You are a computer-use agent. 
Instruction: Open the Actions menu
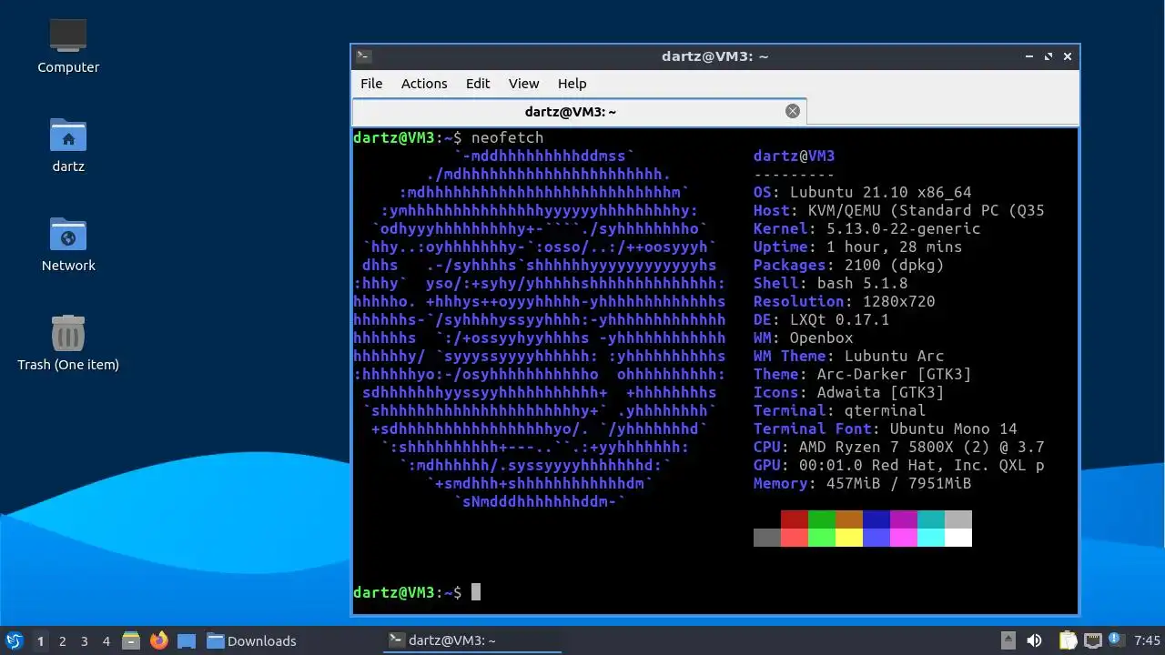(424, 83)
